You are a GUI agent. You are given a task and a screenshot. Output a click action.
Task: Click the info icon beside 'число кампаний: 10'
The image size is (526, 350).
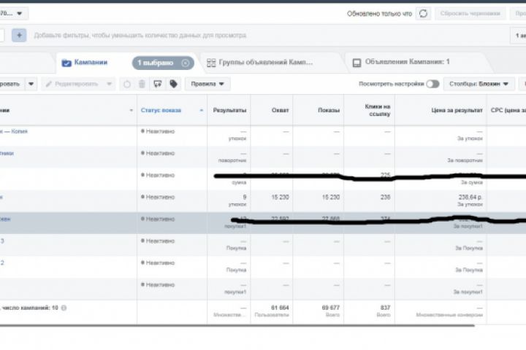tap(64, 308)
